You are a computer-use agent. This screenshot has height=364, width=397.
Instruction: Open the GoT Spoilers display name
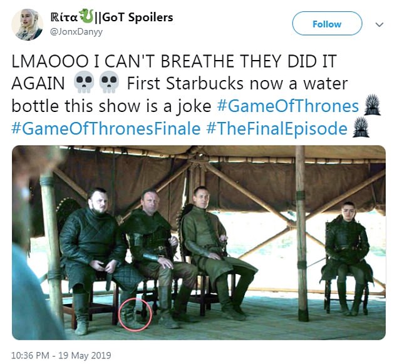tap(112, 17)
